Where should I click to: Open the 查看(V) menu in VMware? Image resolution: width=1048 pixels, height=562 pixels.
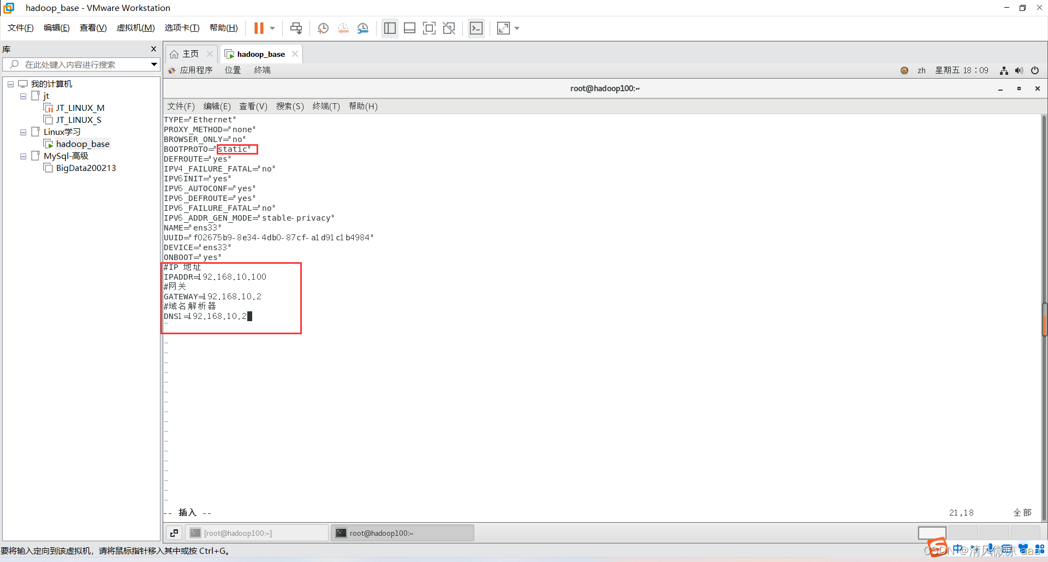(x=93, y=28)
